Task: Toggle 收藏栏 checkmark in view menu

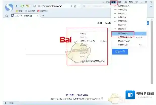Action: click(x=115, y=17)
